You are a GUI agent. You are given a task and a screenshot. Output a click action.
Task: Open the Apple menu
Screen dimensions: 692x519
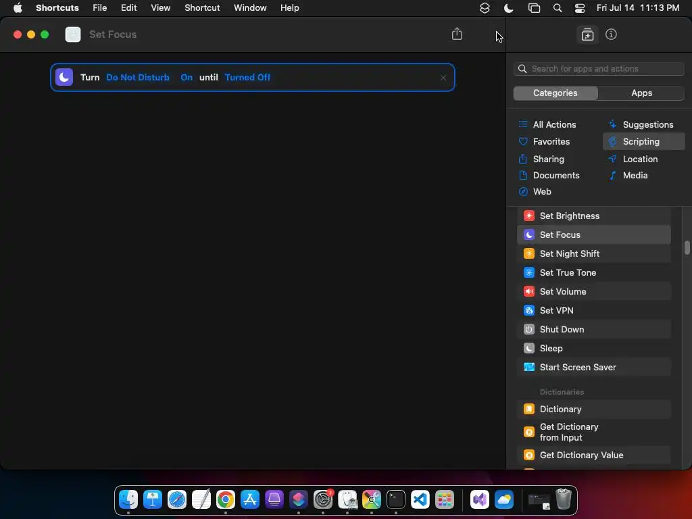18,8
